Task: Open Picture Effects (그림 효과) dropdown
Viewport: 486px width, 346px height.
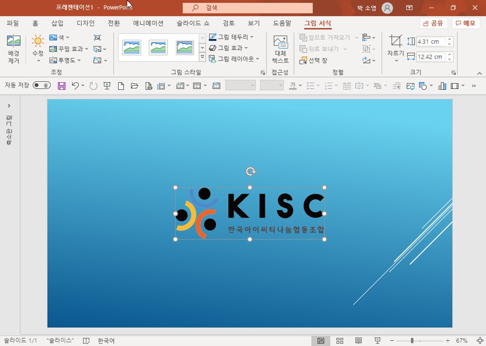Action: [229, 48]
